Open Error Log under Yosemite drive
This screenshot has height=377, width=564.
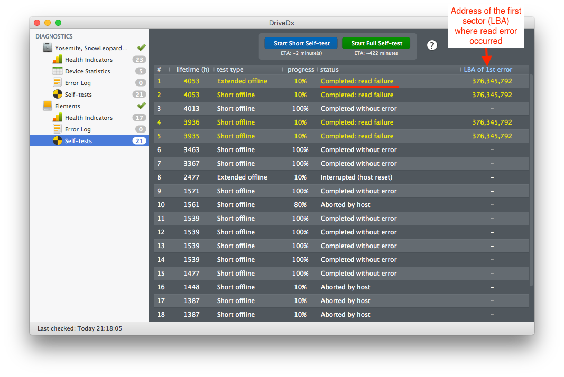pyautogui.click(x=78, y=83)
